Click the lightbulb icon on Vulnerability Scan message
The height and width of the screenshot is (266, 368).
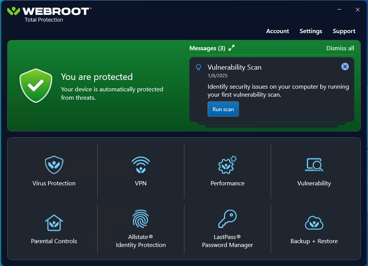(x=199, y=67)
